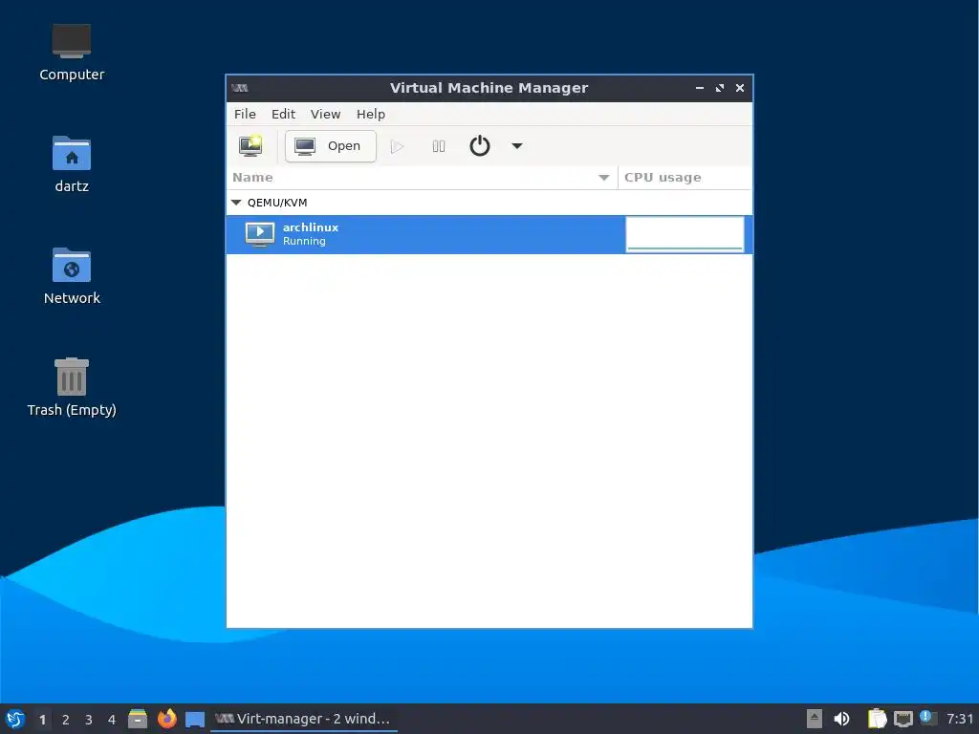Open the File menu
This screenshot has height=734, width=979.
click(x=245, y=115)
